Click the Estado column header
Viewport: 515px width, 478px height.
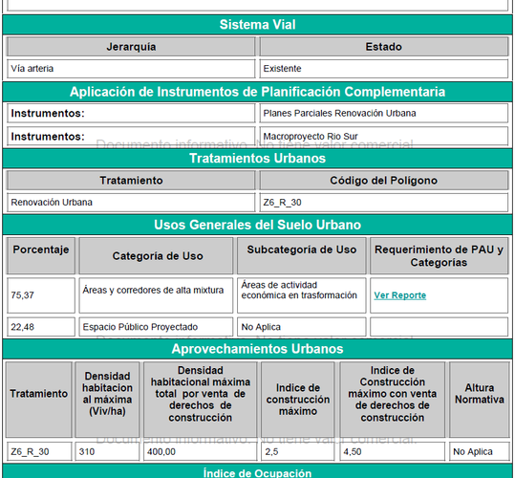click(x=384, y=47)
